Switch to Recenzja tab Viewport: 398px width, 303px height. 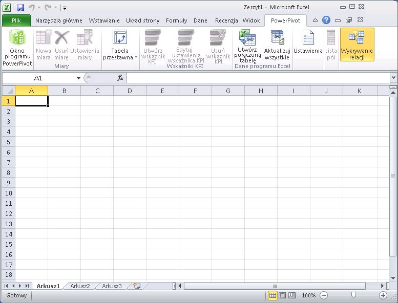click(x=226, y=20)
